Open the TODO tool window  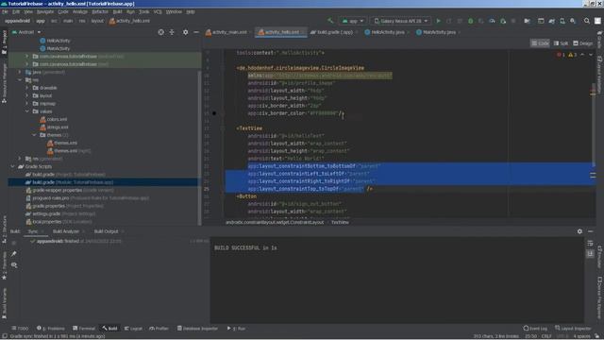[x=20, y=329]
